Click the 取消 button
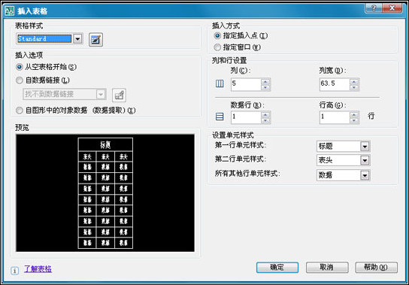Image resolution: width=409 pixels, height=285 pixels. coord(327,268)
